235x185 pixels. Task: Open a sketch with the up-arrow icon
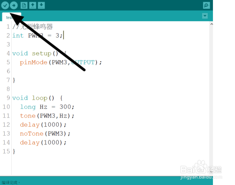pyautogui.click(x=32, y=6)
